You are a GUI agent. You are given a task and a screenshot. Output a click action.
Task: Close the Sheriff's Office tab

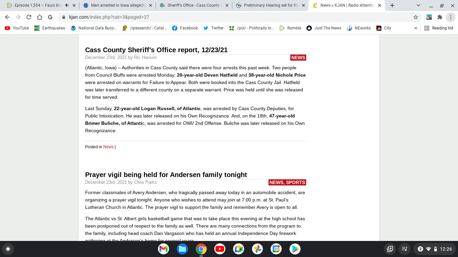point(227,5)
